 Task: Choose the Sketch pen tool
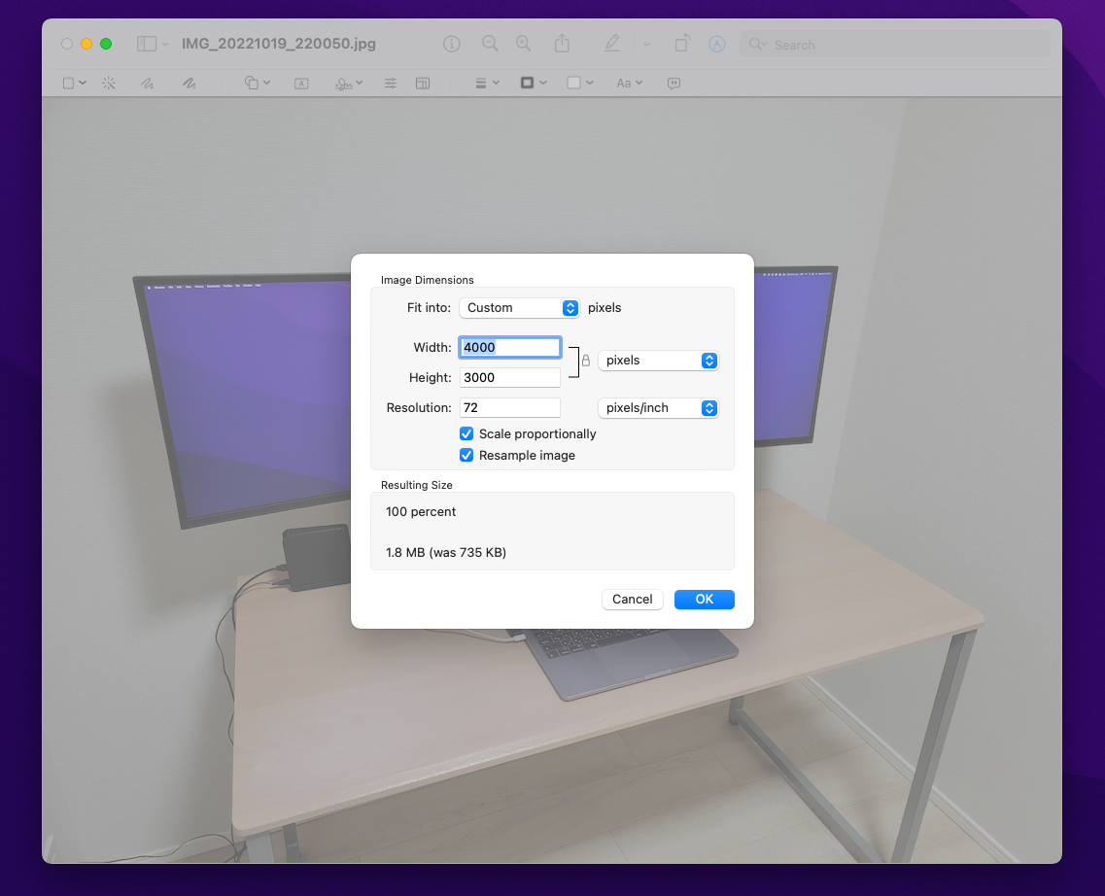(148, 84)
